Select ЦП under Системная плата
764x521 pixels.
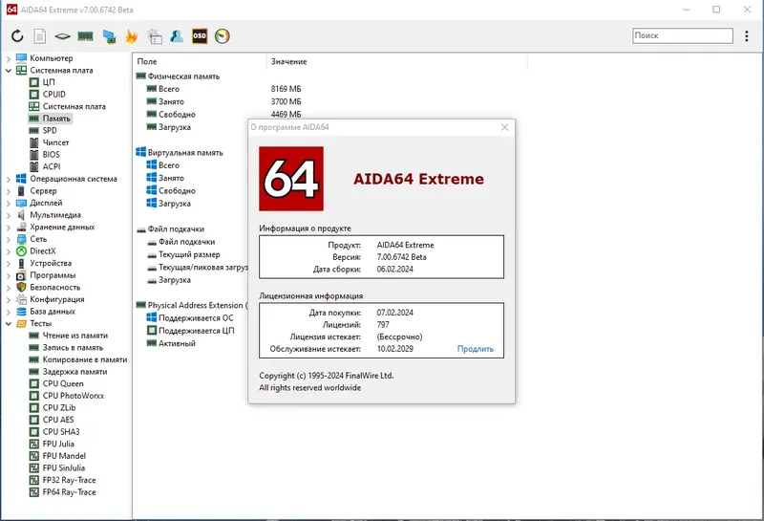(49, 82)
